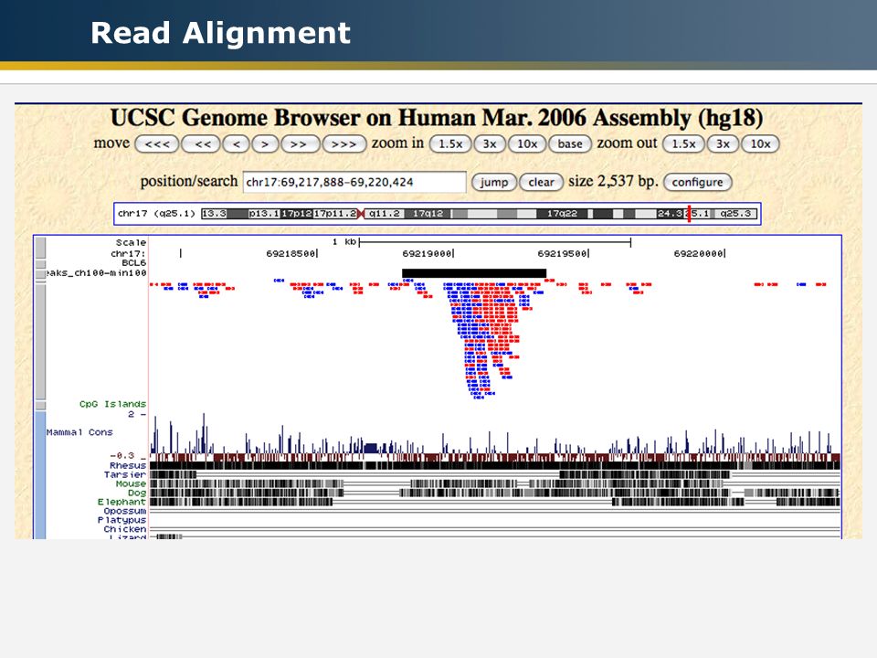This screenshot has width=877, height=658.
Task: Zoom in 3x
Action: 490,143
